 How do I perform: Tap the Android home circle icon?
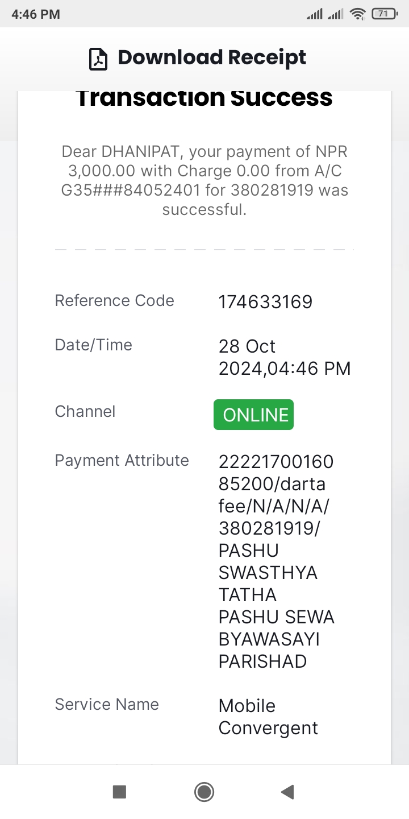pyautogui.click(x=204, y=792)
